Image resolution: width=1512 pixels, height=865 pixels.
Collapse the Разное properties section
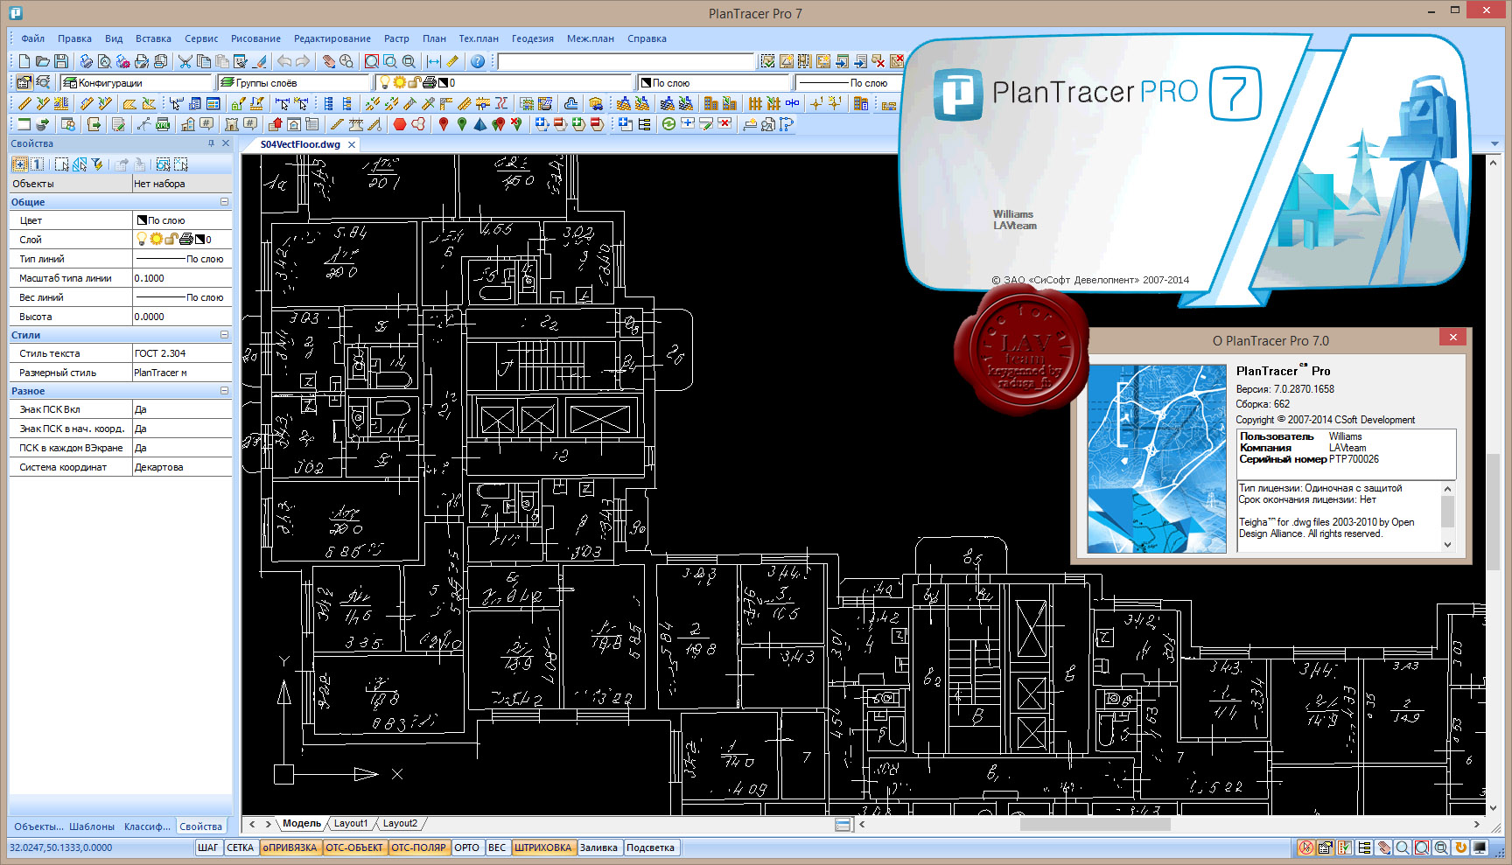(224, 391)
